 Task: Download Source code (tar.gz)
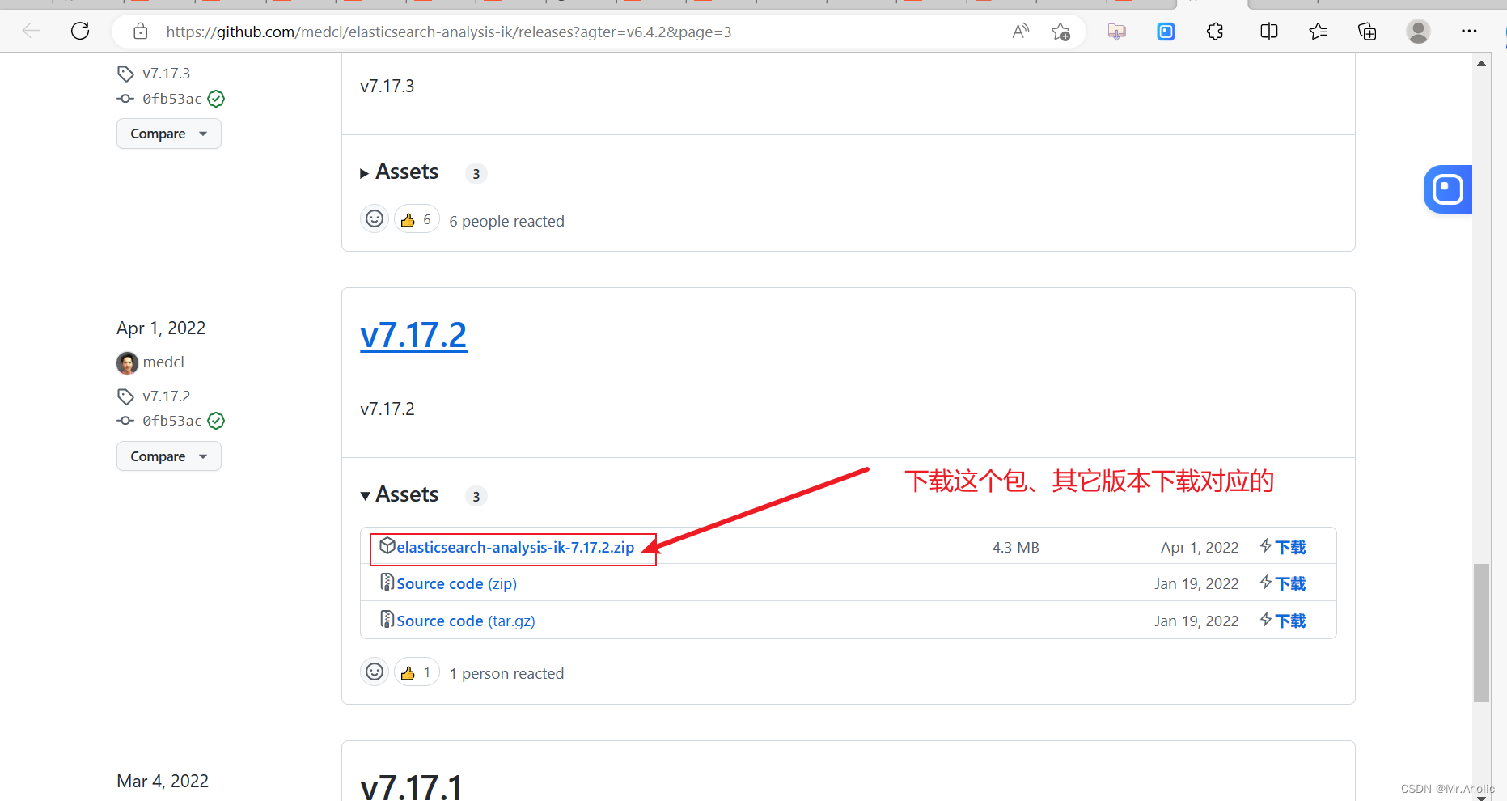tap(466, 621)
